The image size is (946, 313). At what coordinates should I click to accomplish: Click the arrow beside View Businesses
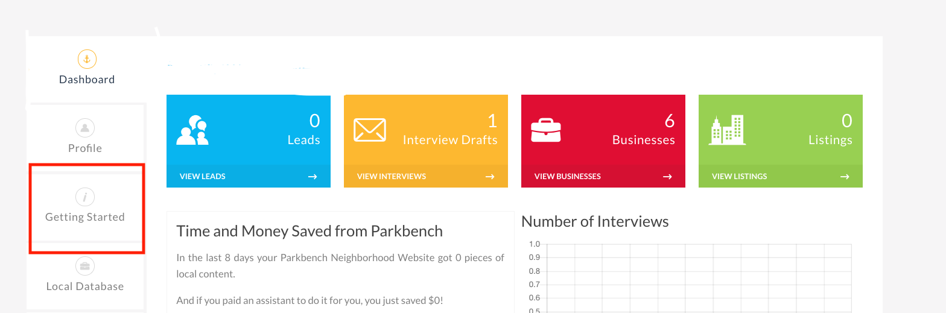click(x=667, y=177)
